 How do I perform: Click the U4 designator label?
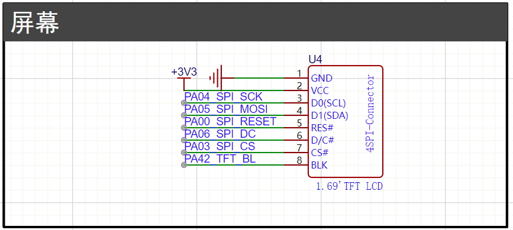pos(315,60)
